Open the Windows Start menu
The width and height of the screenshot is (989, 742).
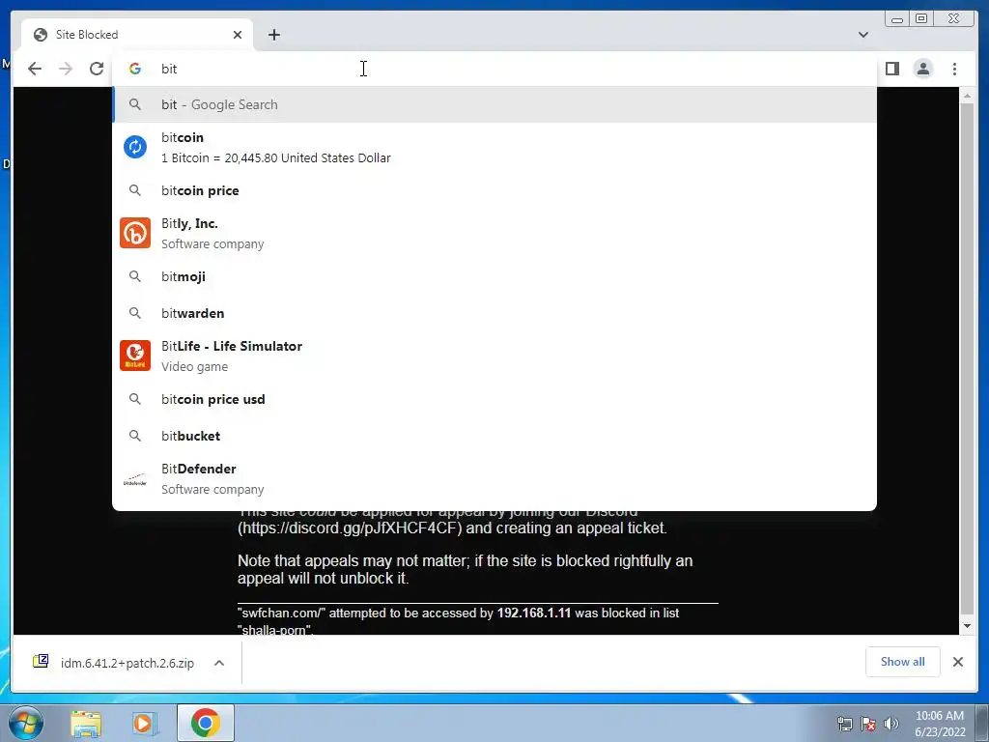26,723
